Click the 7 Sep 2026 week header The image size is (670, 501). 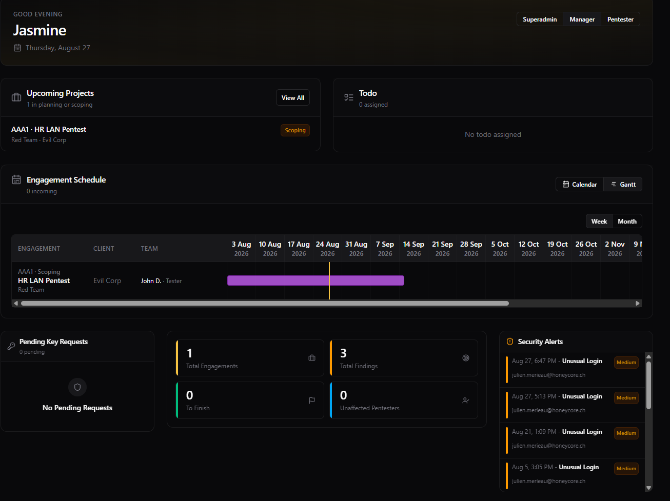pos(385,249)
